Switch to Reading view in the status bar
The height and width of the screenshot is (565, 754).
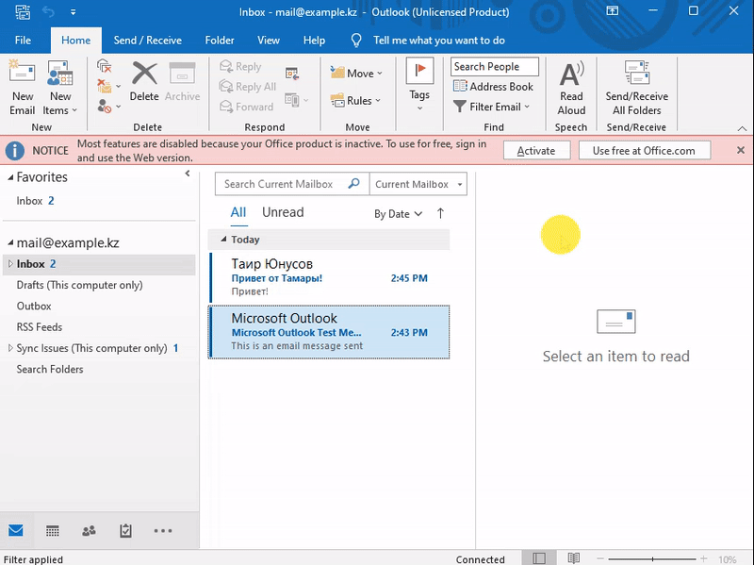(x=574, y=558)
